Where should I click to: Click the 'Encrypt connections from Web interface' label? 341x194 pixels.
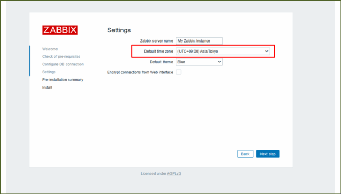(x=140, y=72)
